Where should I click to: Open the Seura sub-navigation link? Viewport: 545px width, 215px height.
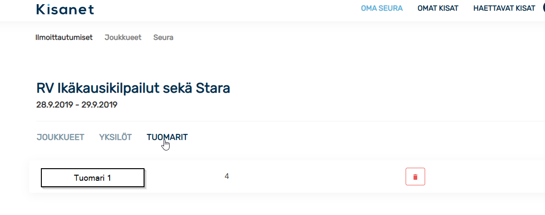(x=164, y=38)
